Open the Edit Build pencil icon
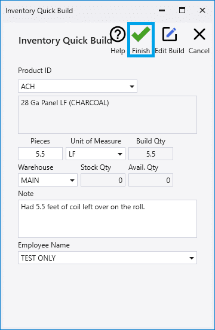The width and height of the screenshot is (215, 330). [x=170, y=34]
